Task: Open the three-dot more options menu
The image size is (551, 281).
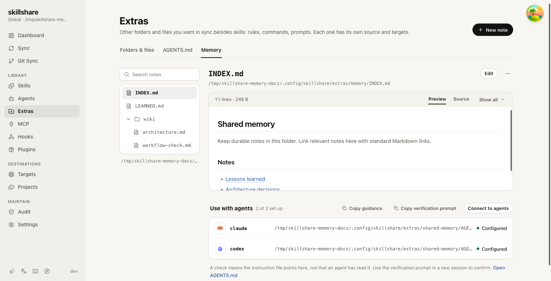Action: (508, 74)
